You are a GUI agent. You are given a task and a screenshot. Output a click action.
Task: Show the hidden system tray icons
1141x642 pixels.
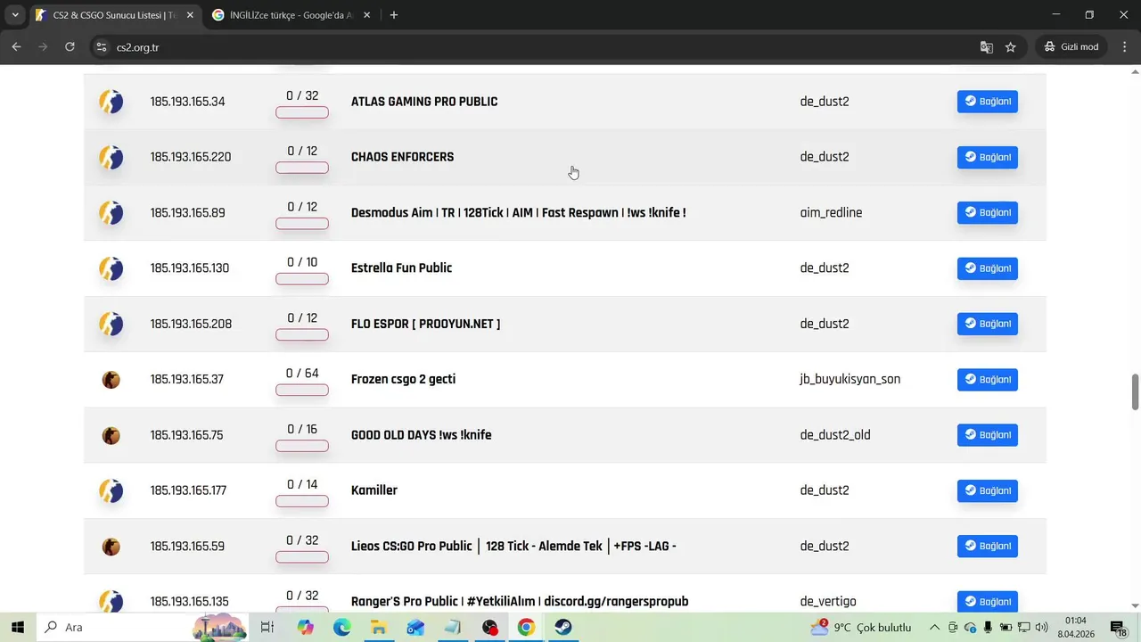tap(934, 628)
